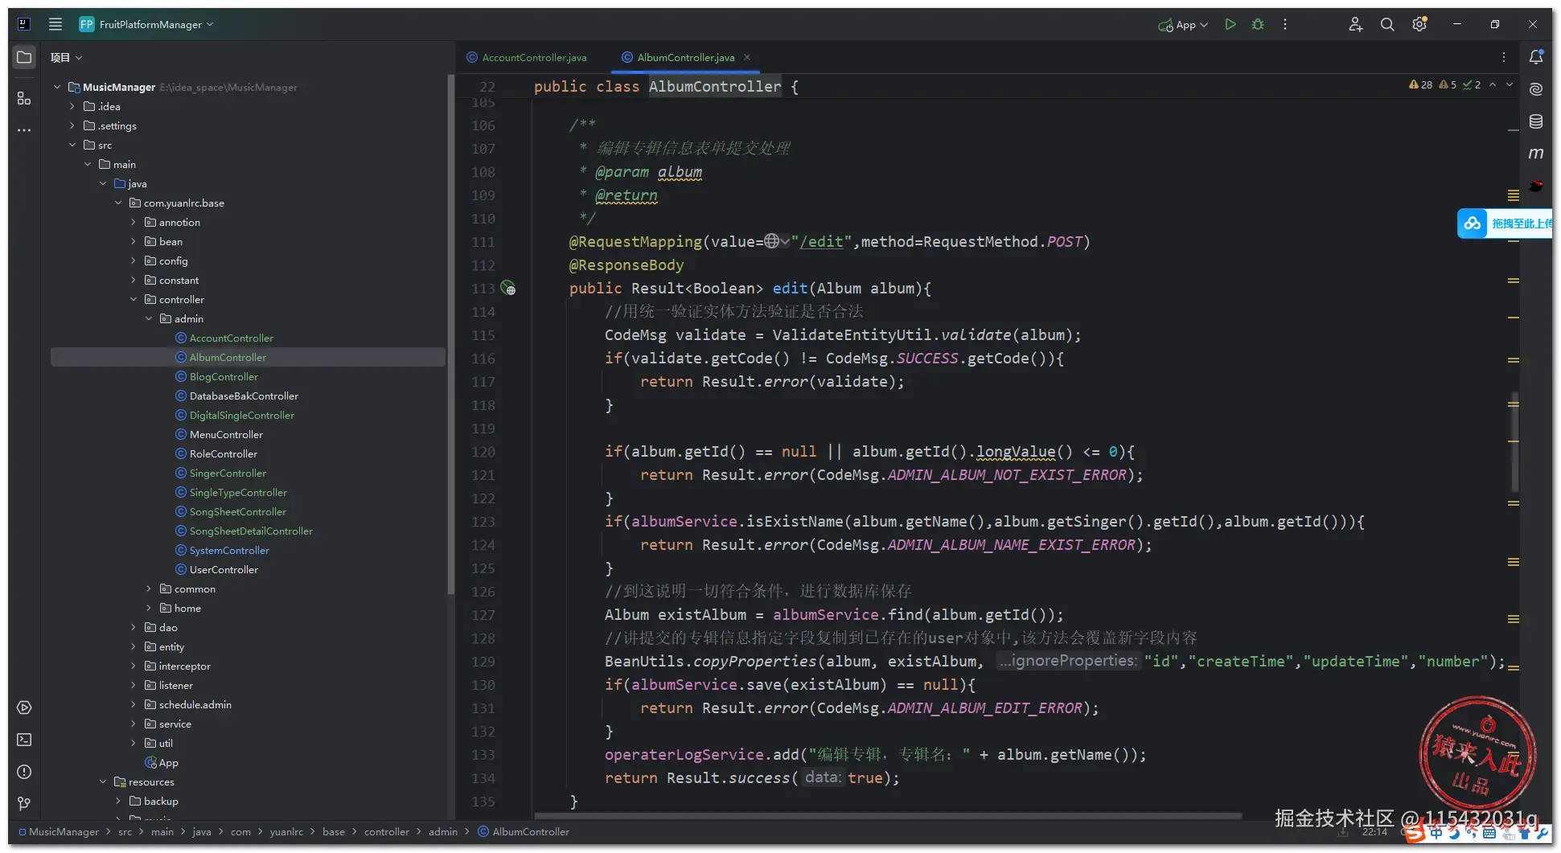Click the editor vertical scrollbar
The image size is (1561, 853).
point(1514,442)
